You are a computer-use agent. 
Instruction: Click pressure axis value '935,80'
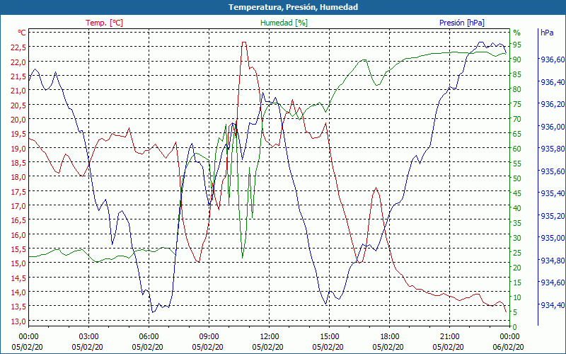[553, 149]
